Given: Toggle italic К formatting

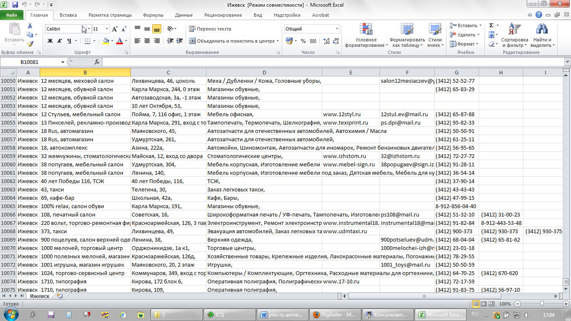Looking at the screenshot, I should [x=59, y=41].
